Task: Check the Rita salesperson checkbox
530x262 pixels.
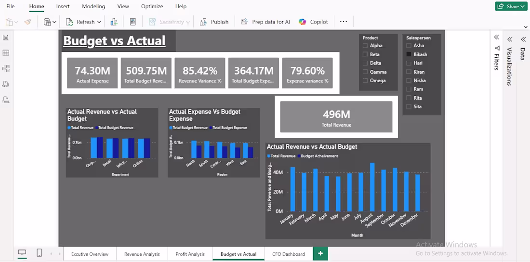Action: point(409,98)
